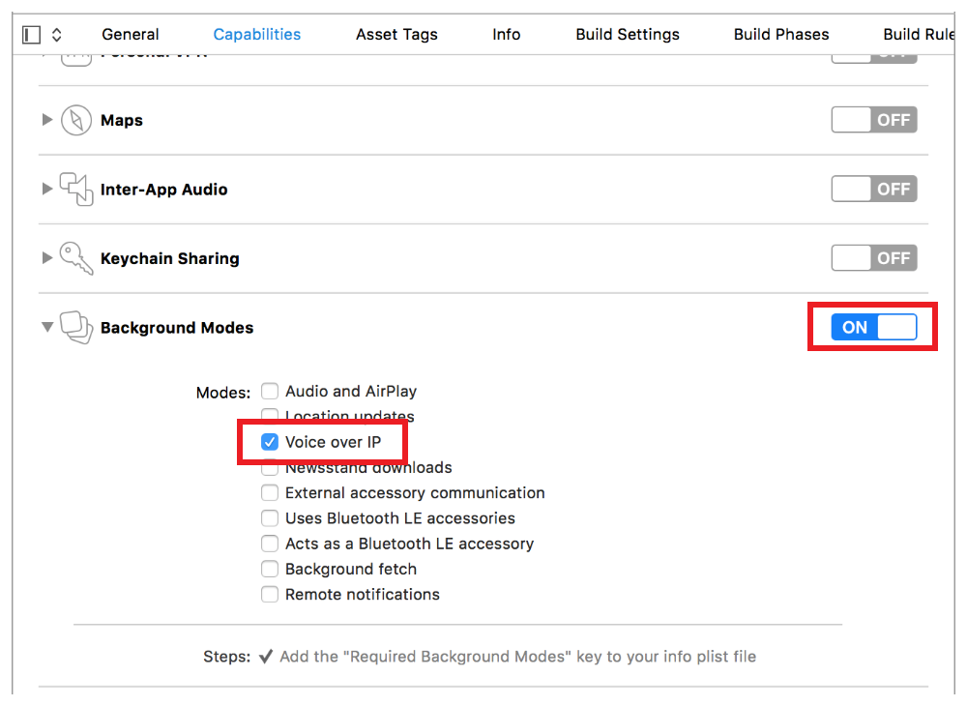Click the Maps compass icon
The image size is (967, 706).
pyautogui.click(x=75, y=121)
